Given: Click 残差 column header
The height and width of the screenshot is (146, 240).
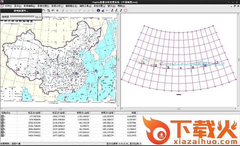Looking at the screenshot, I should 126,113.
